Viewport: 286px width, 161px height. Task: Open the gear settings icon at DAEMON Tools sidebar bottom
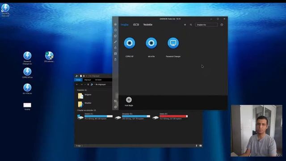pos(115,107)
